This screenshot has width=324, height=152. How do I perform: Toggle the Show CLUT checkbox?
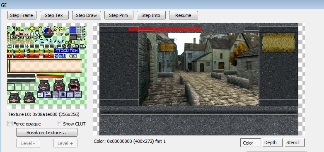[x=60, y=124]
